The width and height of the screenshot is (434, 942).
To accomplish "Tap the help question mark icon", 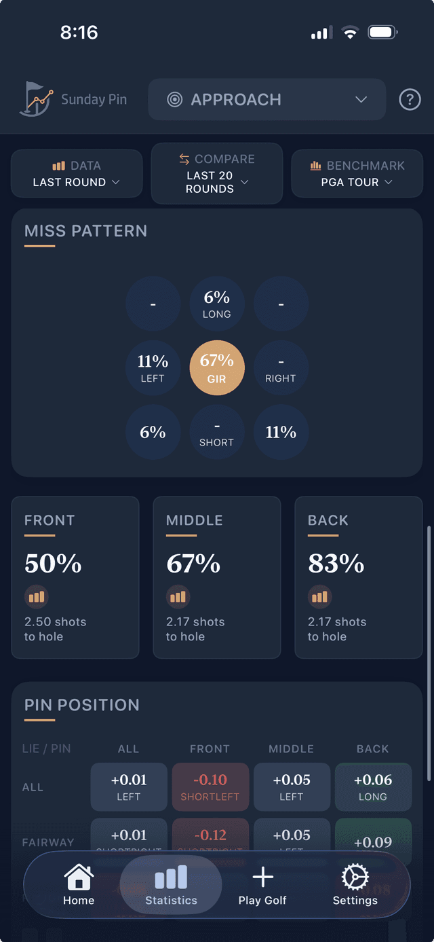I will pyautogui.click(x=410, y=100).
